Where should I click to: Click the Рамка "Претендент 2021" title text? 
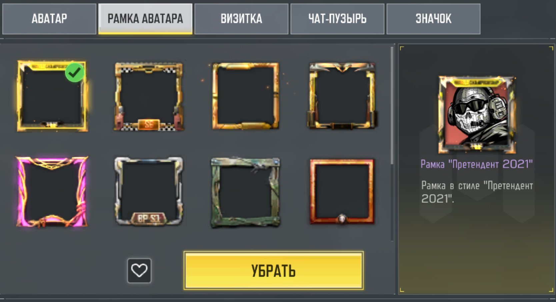pyautogui.click(x=477, y=164)
